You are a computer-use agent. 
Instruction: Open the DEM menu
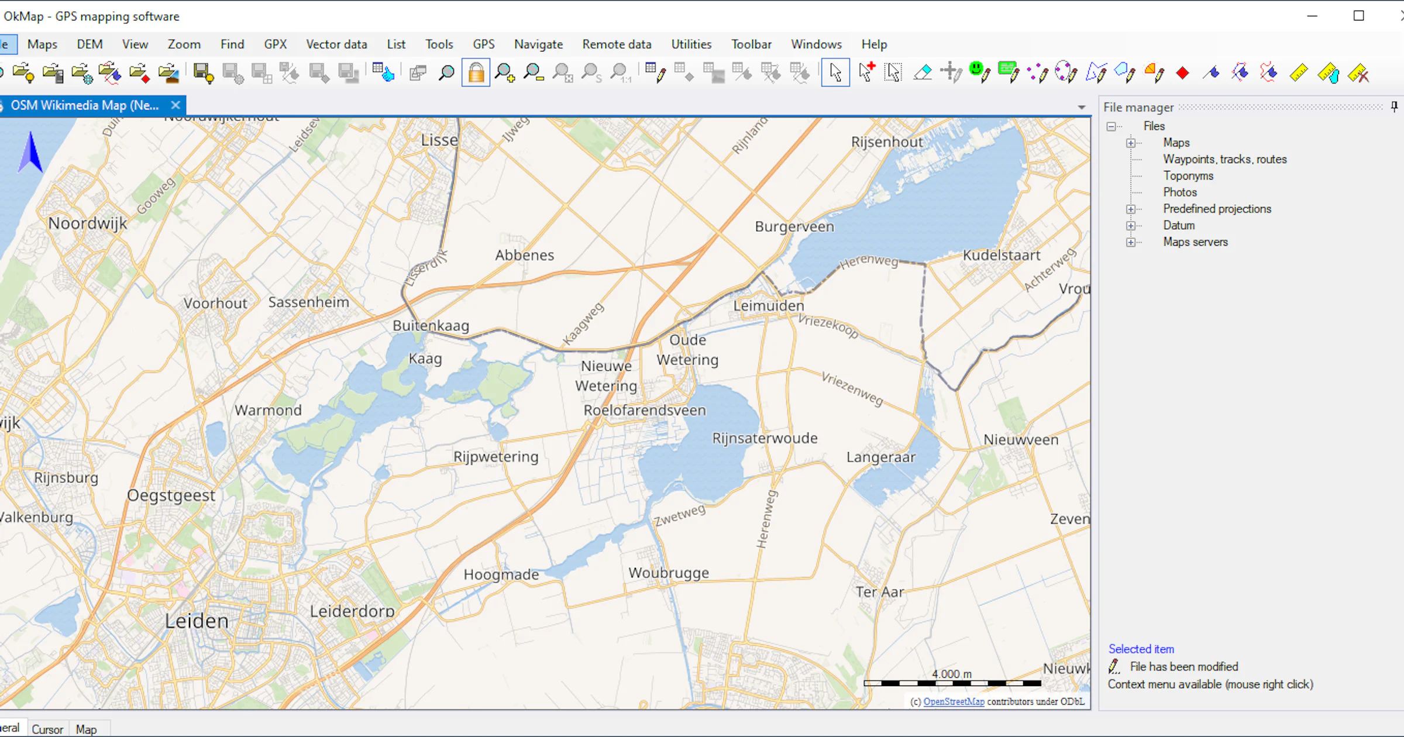pos(90,44)
